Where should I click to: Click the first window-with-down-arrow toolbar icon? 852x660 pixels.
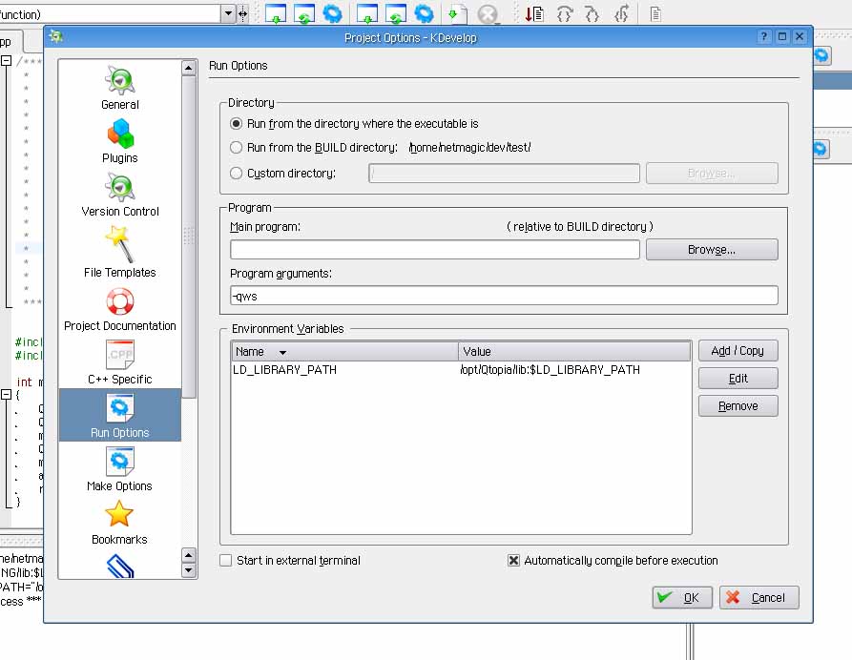pos(275,13)
